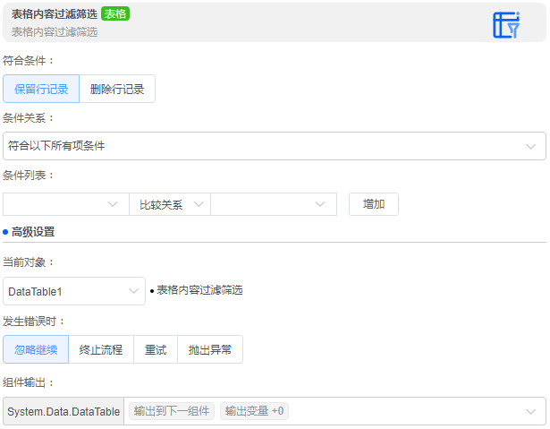Click the 符合条件 label

pos(28,60)
